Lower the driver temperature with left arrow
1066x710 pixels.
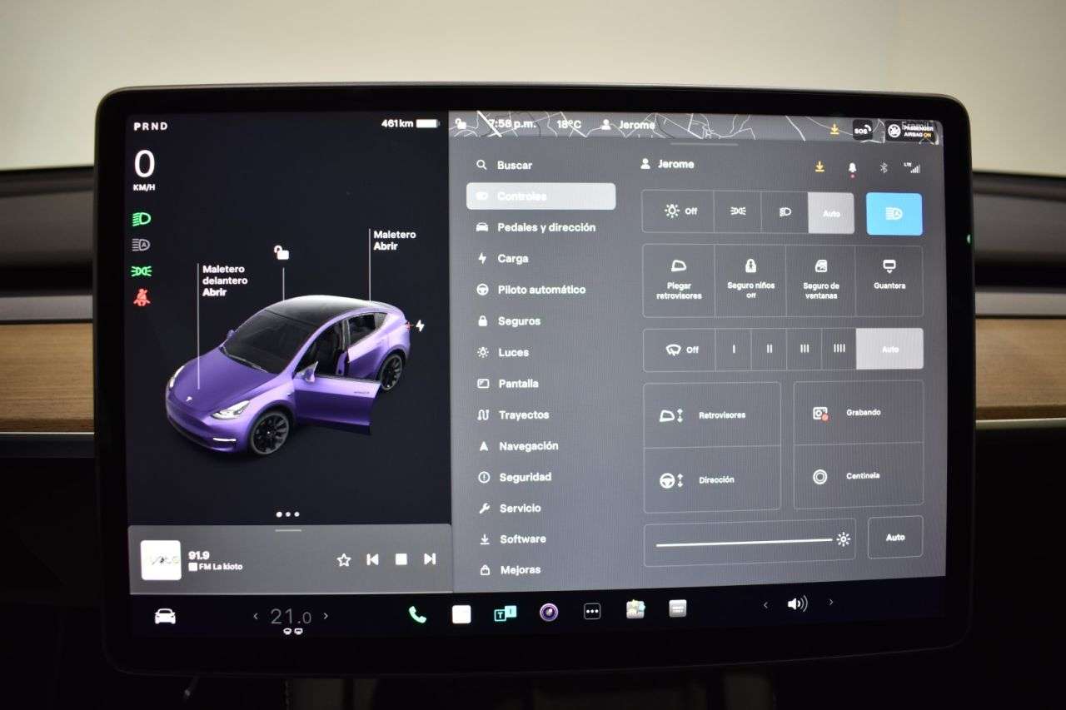255,616
